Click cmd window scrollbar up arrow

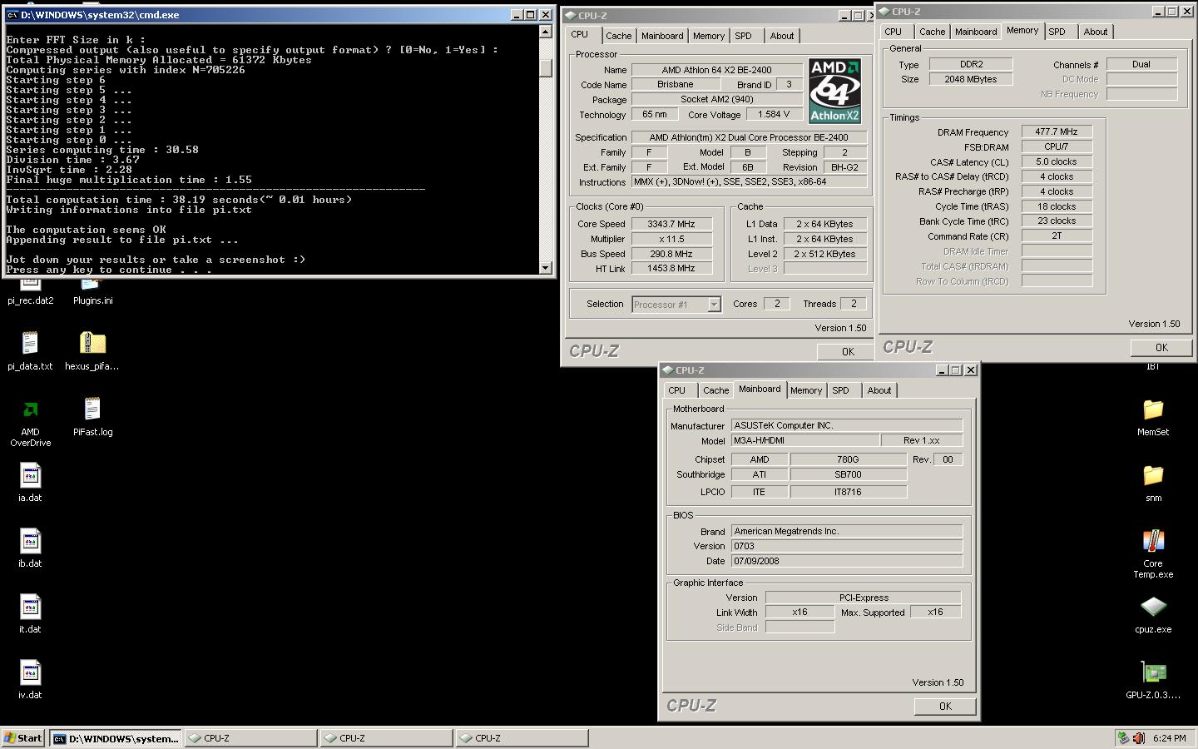546,32
